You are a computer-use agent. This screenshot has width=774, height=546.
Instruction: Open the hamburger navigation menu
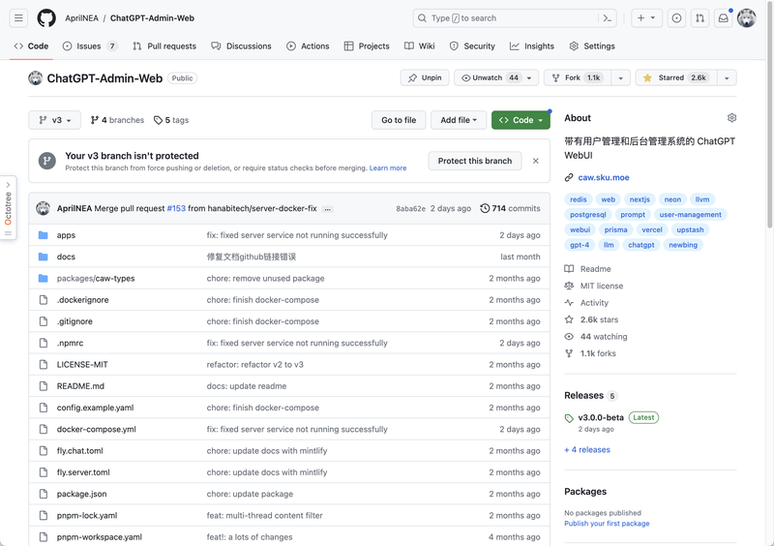point(18,18)
